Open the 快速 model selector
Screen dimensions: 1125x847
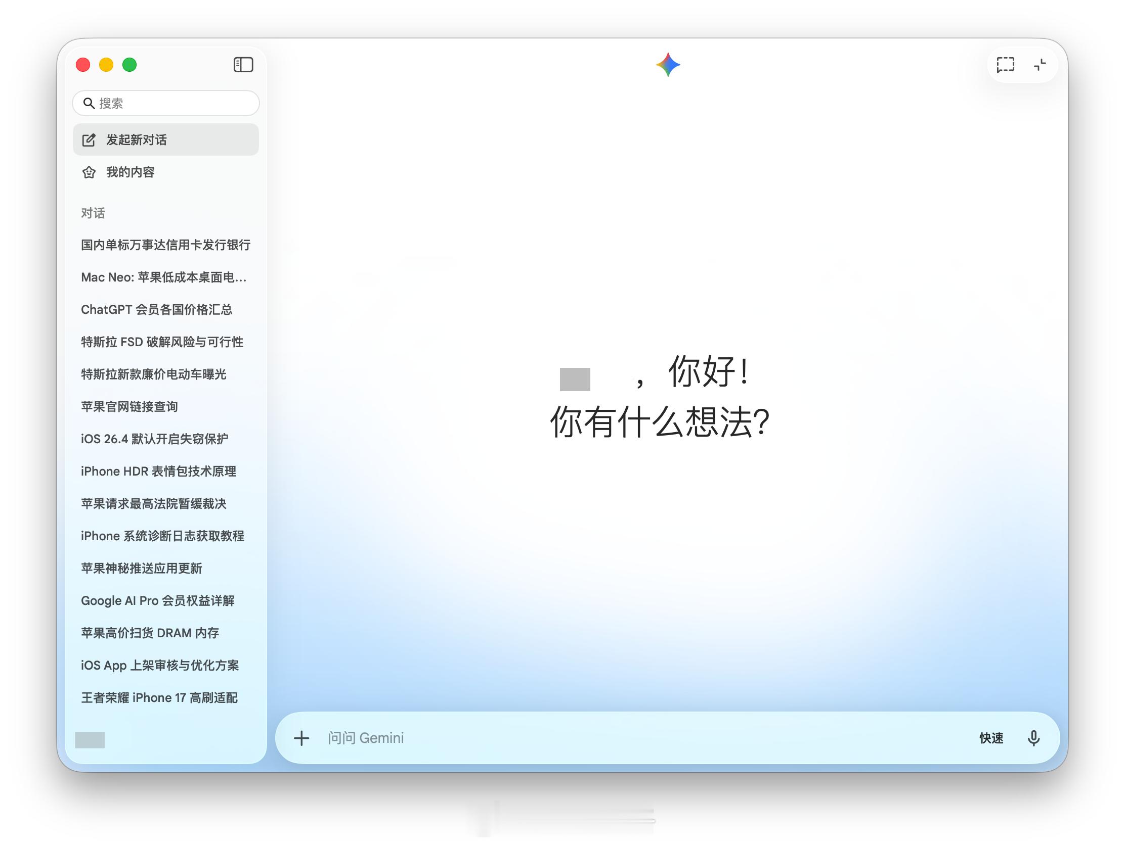pos(990,738)
